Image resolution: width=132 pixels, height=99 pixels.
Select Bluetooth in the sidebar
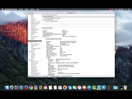(33, 19)
